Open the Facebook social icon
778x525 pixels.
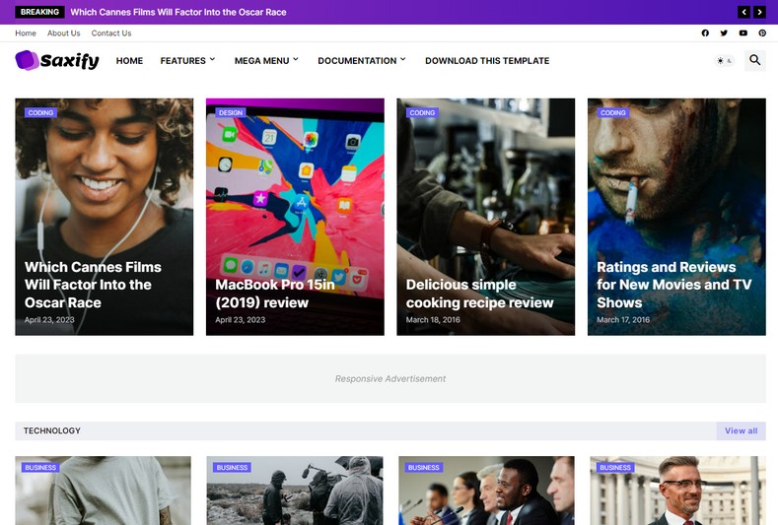(x=705, y=33)
